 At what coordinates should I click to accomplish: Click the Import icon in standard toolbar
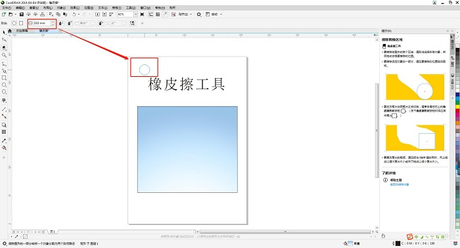tap(98, 14)
